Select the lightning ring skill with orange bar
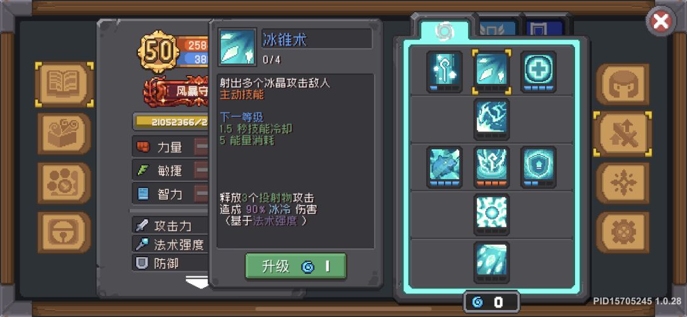The height and width of the screenshot is (317, 687). pyautogui.click(x=491, y=167)
